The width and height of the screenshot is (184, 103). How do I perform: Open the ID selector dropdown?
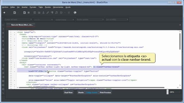pyautogui.click(x=43, y=19)
